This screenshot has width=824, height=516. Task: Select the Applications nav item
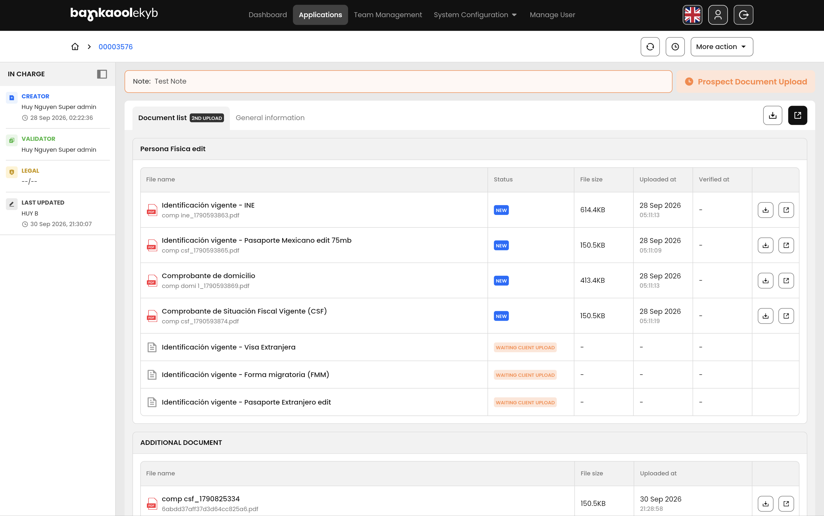320,15
